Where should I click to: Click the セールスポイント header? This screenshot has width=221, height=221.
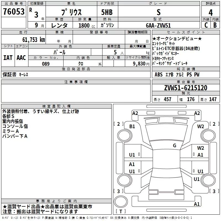coord(186,32)
